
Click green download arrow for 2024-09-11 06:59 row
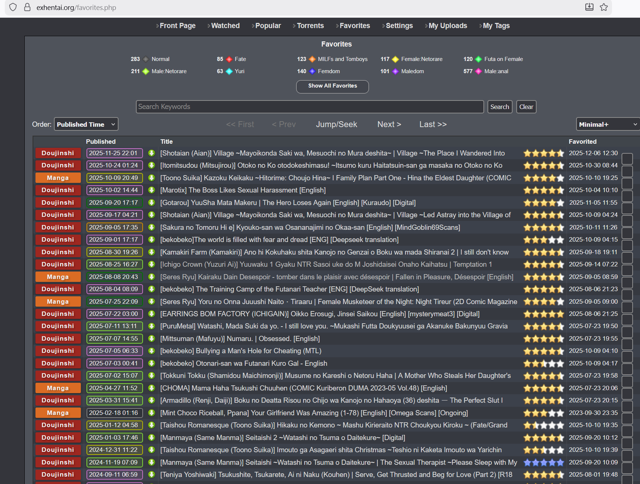(x=151, y=474)
